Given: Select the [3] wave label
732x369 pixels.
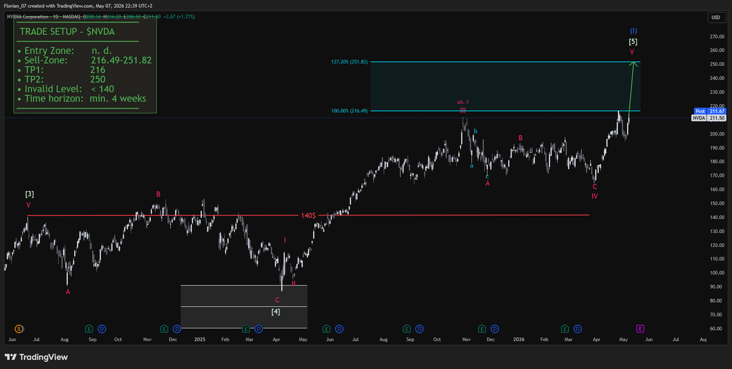Looking at the screenshot, I should pyautogui.click(x=29, y=194).
